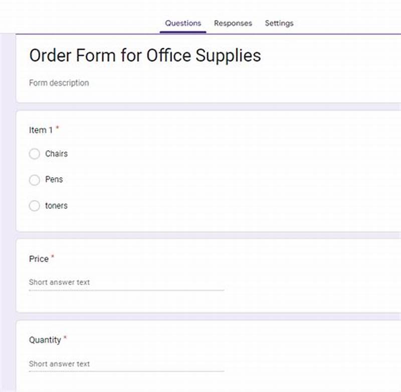Open the Settings tab

coord(279,23)
